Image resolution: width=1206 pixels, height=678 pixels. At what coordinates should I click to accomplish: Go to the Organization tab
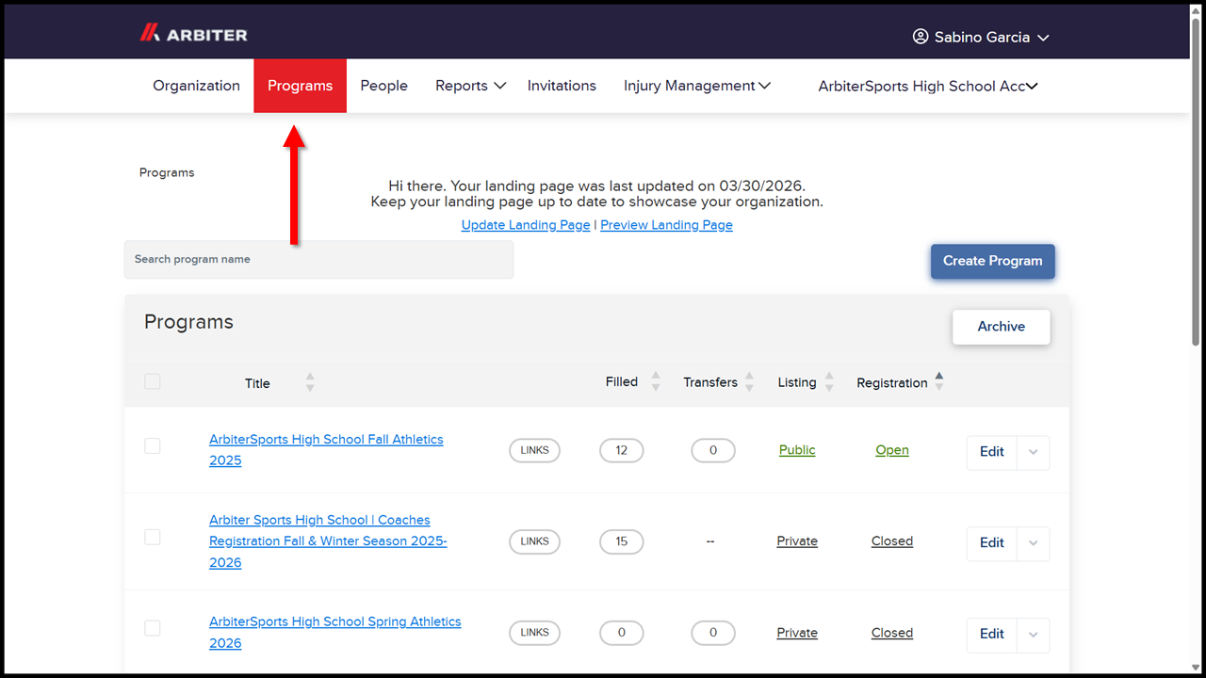tap(197, 86)
